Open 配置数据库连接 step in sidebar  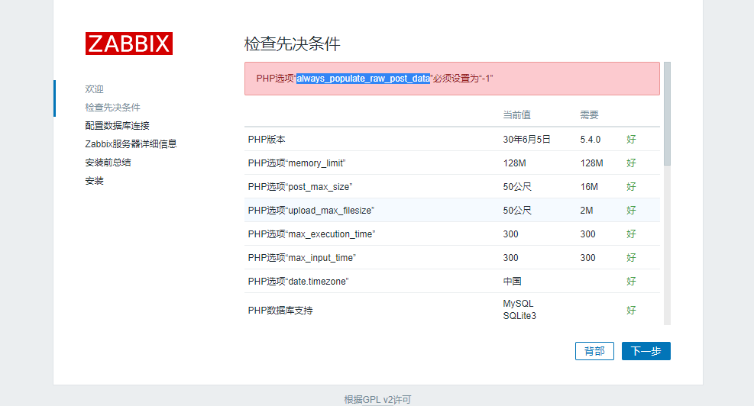(x=118, y=125)
